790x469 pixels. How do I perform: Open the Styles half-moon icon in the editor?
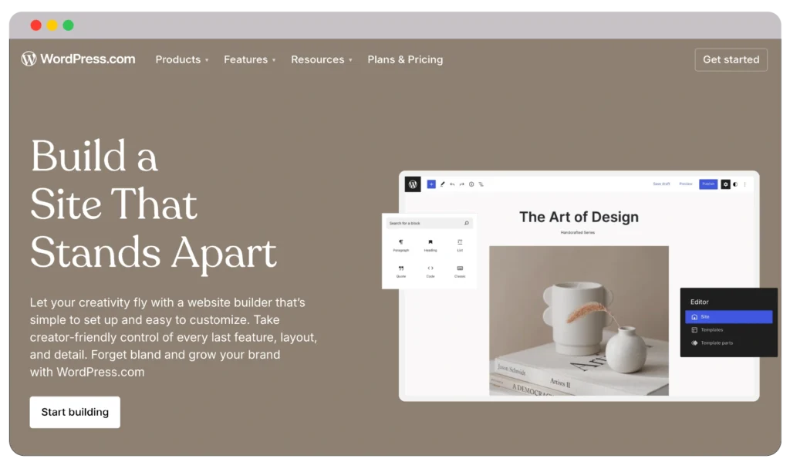pyautogui.click(x=735, y=184)
